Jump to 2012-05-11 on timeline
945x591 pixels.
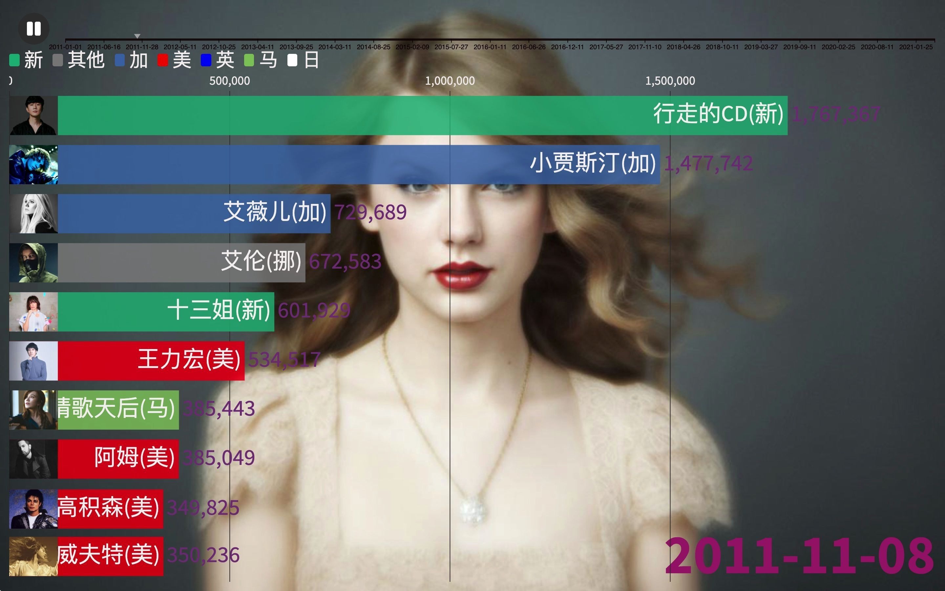coord(180,47)
